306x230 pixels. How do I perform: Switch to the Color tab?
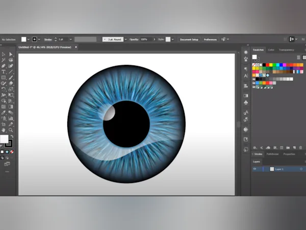(271, 50)
